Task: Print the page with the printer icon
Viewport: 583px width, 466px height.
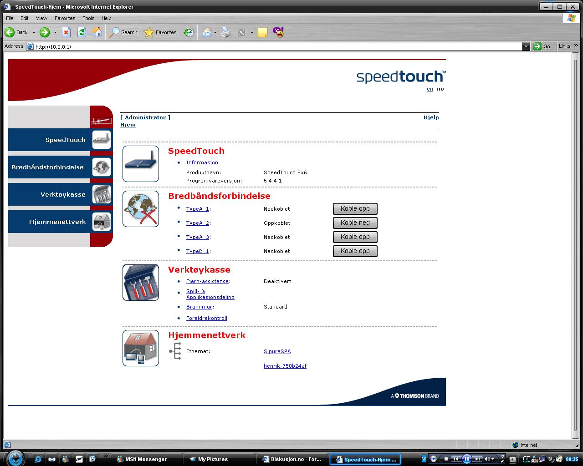Action: (x=226, y=32)
